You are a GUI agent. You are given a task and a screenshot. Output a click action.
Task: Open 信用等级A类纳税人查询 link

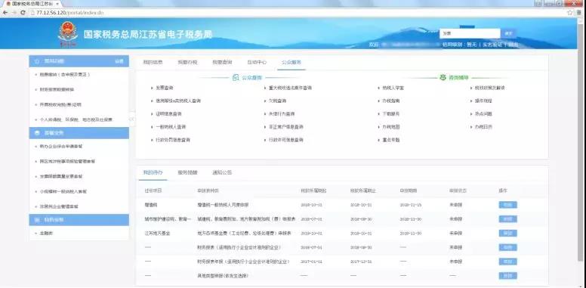click(178, 101)
